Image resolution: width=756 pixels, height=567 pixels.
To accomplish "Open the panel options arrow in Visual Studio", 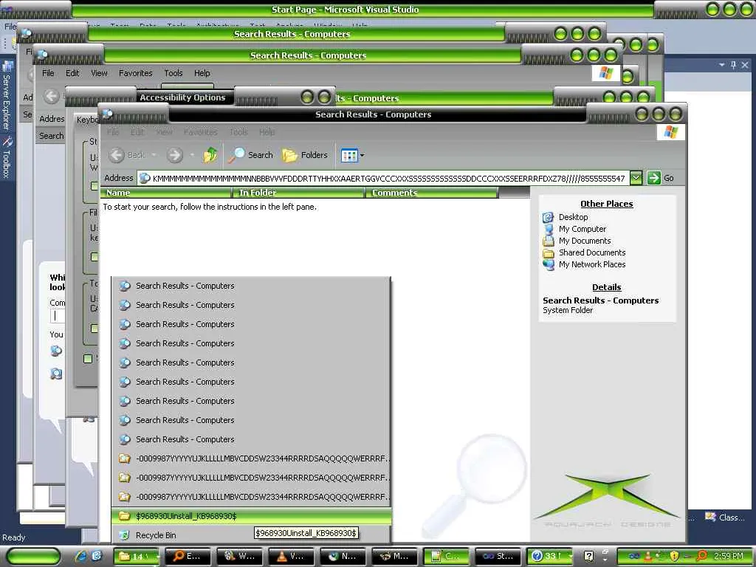I will coord(722,65).
